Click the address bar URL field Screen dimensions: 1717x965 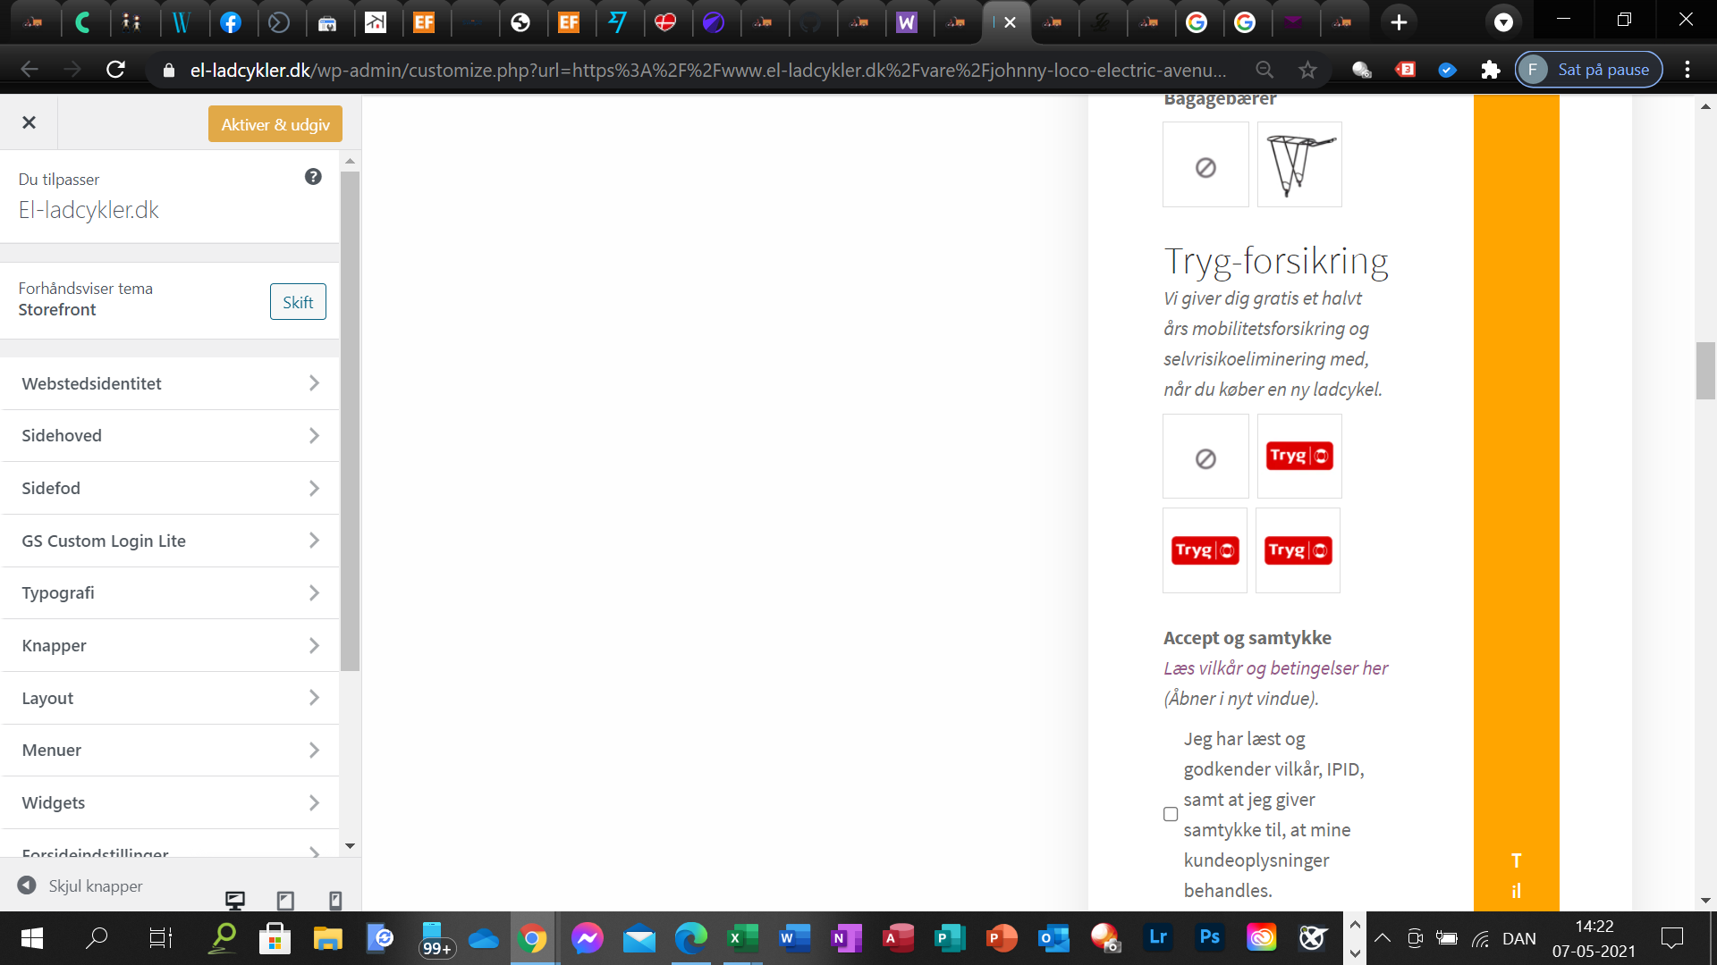pyautogui.click(x=707, y=70)
